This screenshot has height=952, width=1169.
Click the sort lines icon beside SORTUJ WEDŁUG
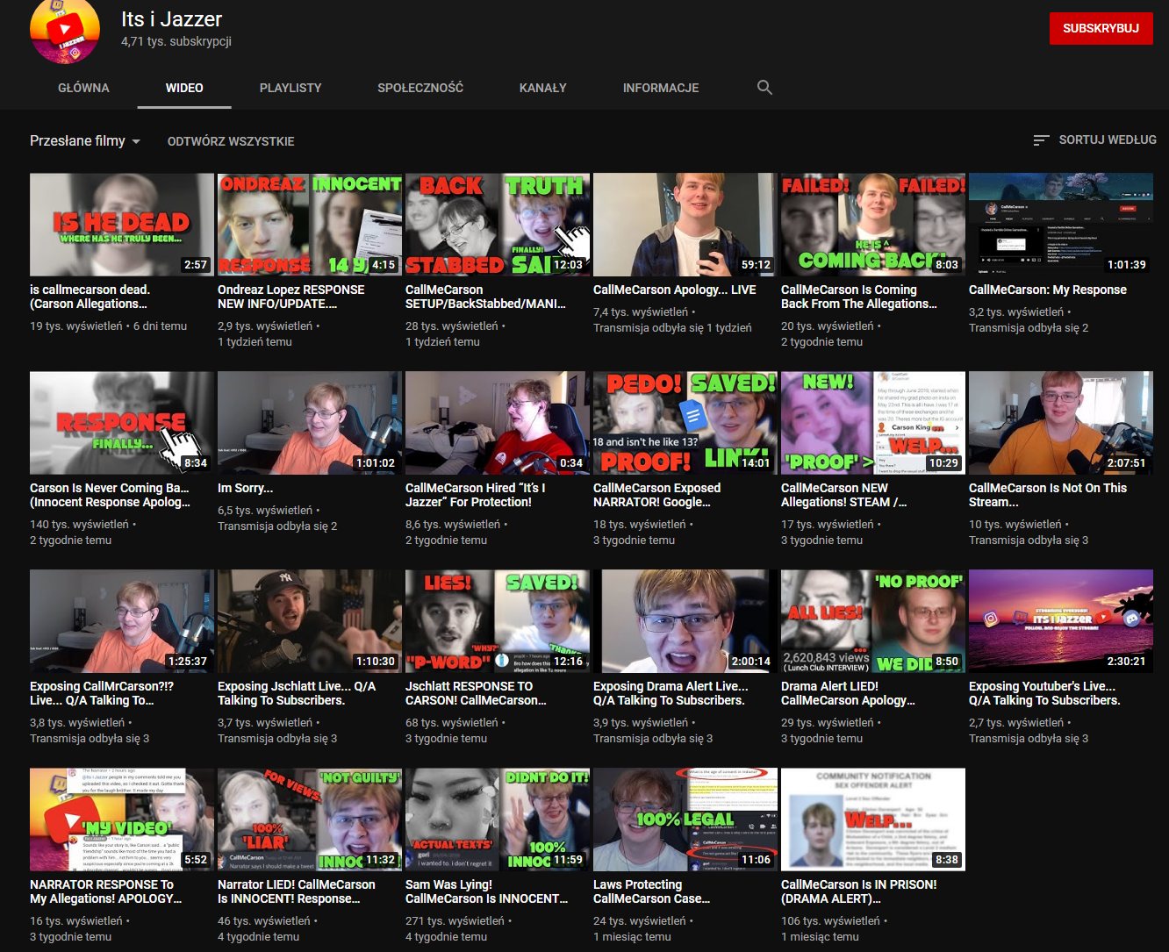pos(1042,140)
